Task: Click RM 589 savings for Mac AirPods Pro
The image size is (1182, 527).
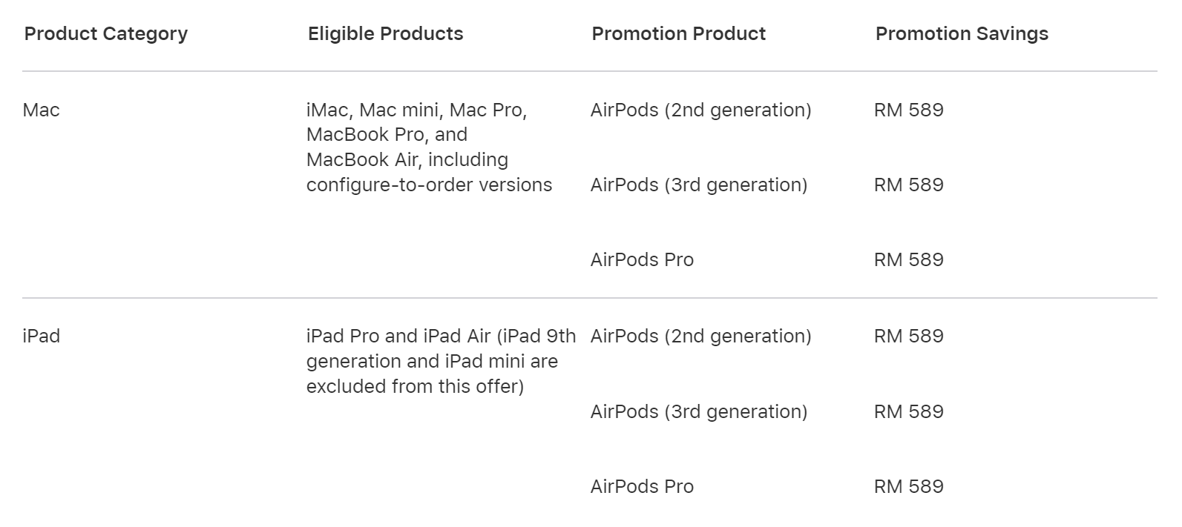Action: click(908, 260)
